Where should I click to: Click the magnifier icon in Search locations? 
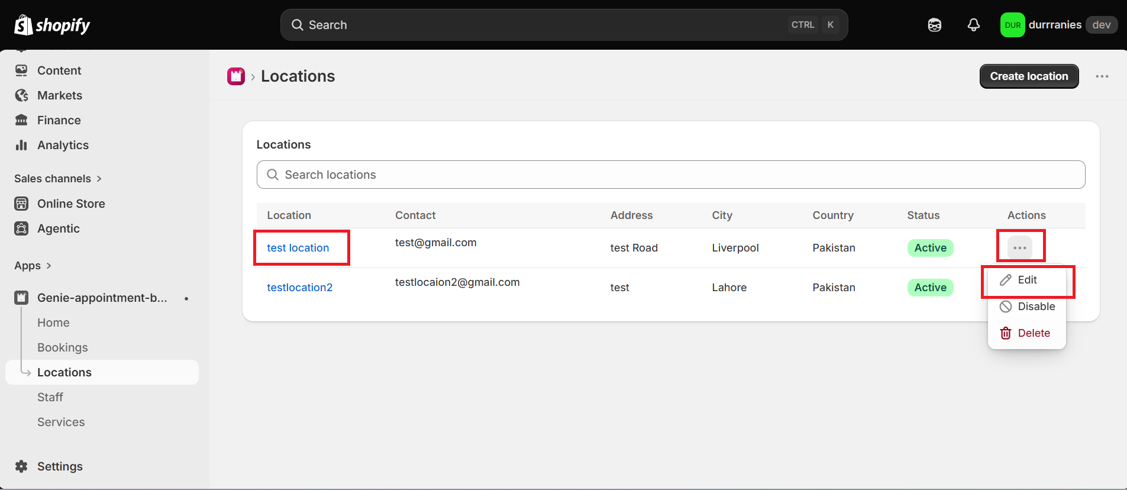point(273,175)
